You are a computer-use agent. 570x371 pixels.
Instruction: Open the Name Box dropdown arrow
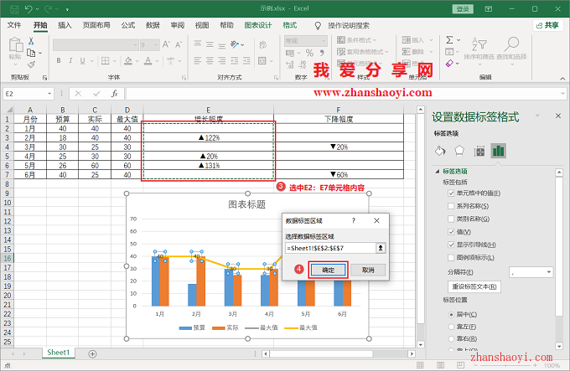click(x=49, y=94)
